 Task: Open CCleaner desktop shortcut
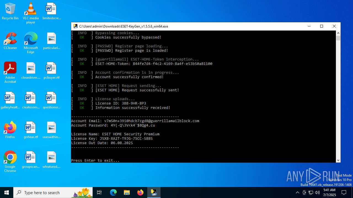[x=10, y=41]
